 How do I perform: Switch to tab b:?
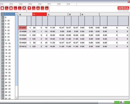[x=39, y=14]
